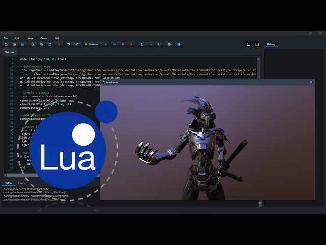
Task: Click the code editor up scroll arrow
Action: (x=258, y=59)
